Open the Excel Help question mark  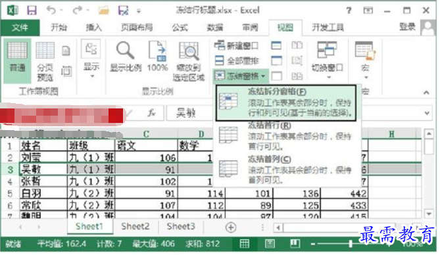[x=349, y=11]
